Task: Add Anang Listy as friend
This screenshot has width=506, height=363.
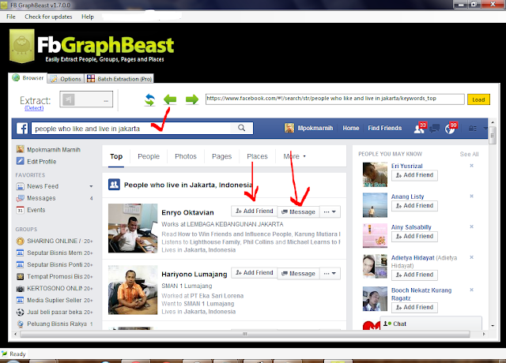Action: coord(414,206)
